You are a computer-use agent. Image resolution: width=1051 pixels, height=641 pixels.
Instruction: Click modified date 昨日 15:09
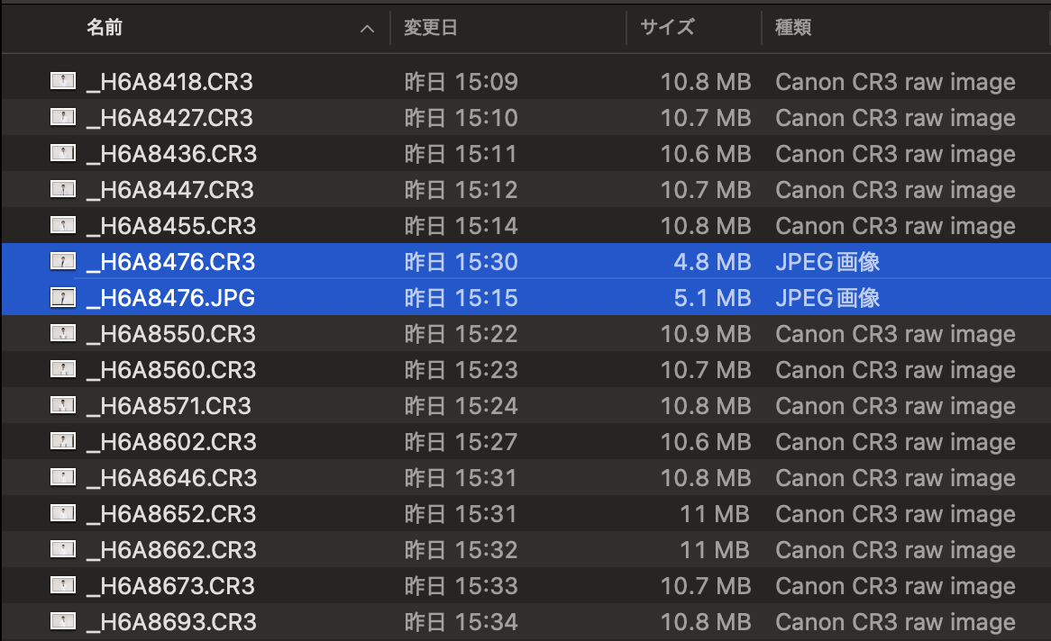[462, 82]
